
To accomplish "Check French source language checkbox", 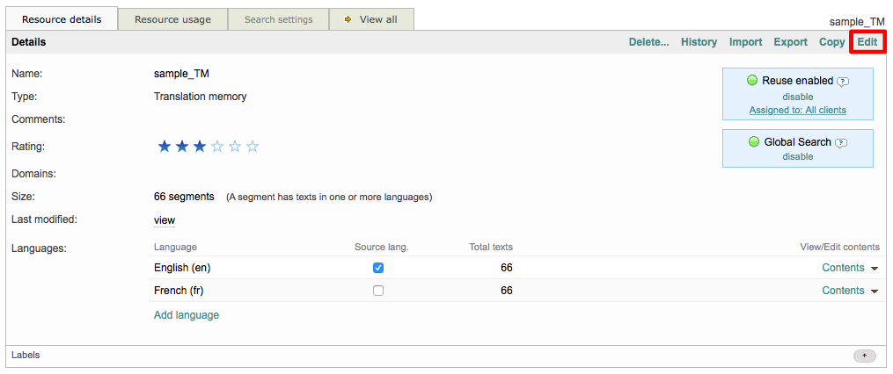I will click(378, 291).
